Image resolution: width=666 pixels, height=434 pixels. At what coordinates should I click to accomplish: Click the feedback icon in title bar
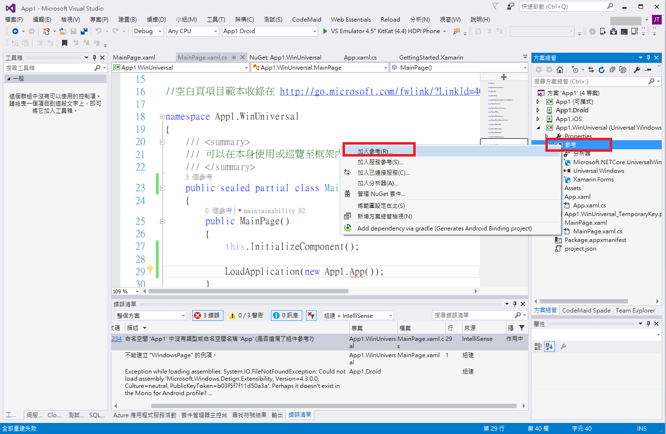510,6
